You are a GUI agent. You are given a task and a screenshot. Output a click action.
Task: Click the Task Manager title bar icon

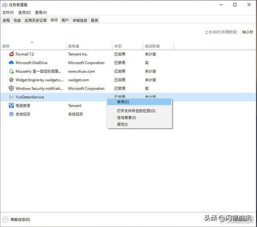[5, 5]
